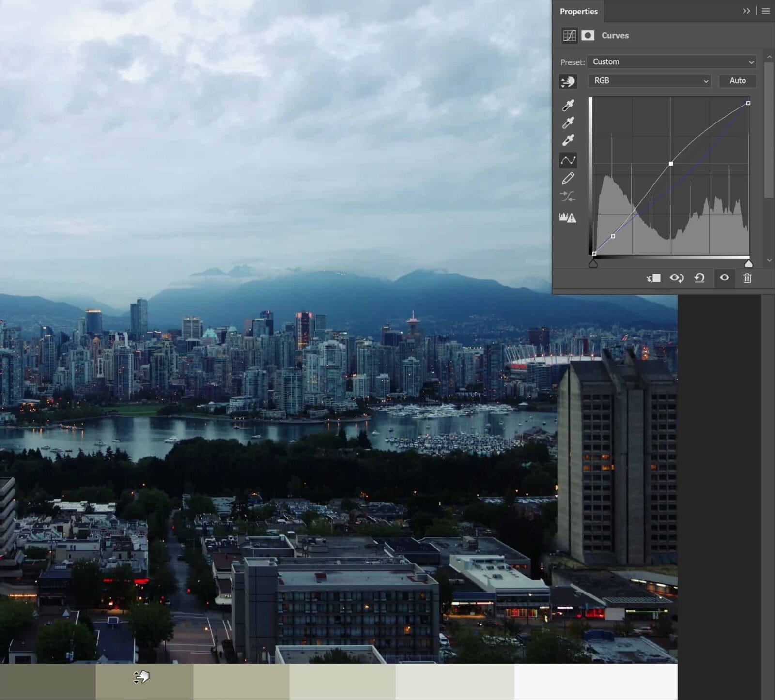This screenshot has width=775, height=700.
Task: Switch to the Properties tab
Action: tap(578, 11)
